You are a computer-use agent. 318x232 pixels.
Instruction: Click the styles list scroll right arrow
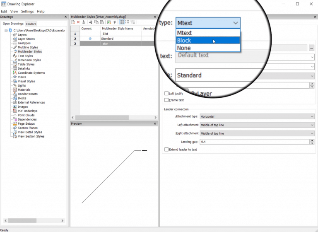[x=155, y=118]
